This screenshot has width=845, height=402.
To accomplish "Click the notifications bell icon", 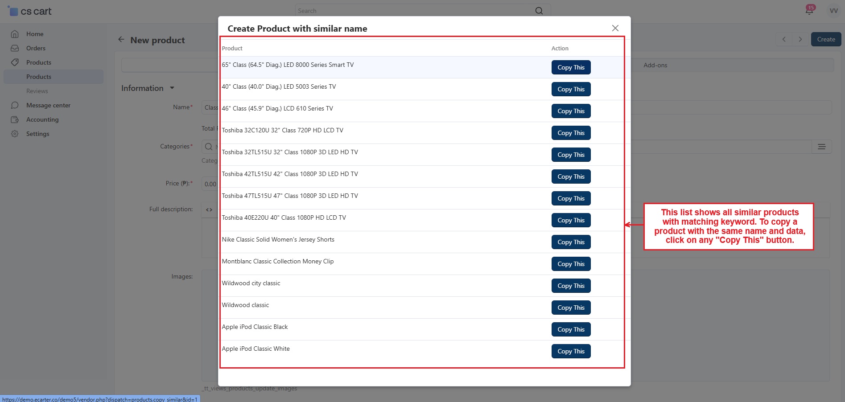I will pyautogui.click(x=809, y=11).
